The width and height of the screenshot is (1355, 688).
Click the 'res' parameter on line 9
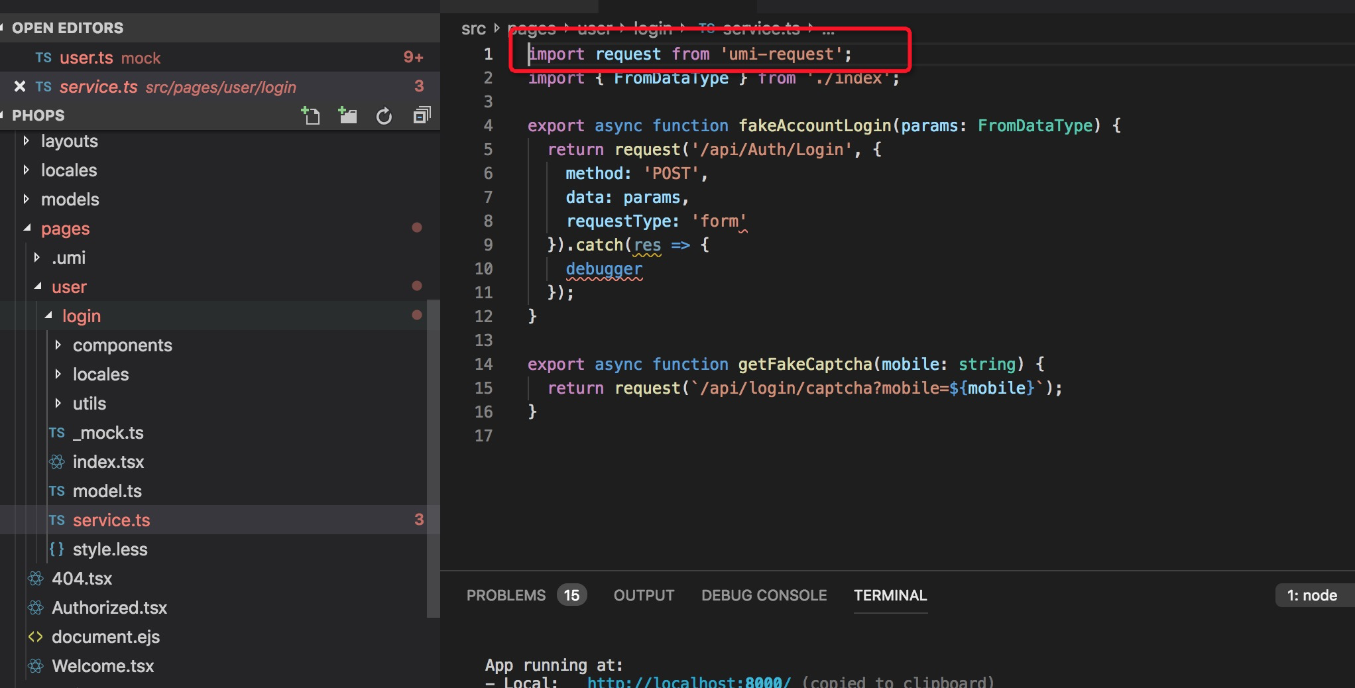tap(647, 245)
